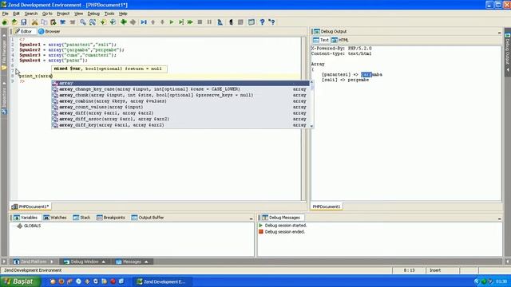Click the Başlat start button
This screenshot has width=511, height=287.
click(20, 281)
